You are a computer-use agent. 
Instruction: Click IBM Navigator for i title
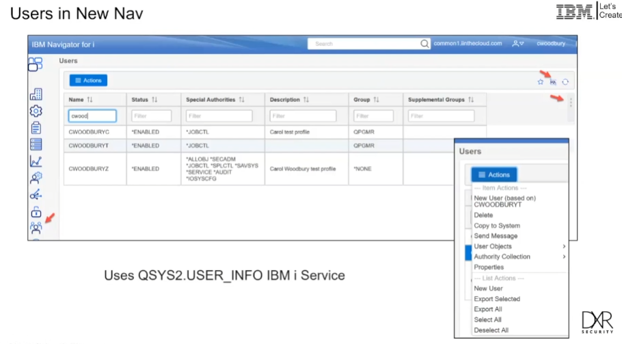[x=63, y=44]
